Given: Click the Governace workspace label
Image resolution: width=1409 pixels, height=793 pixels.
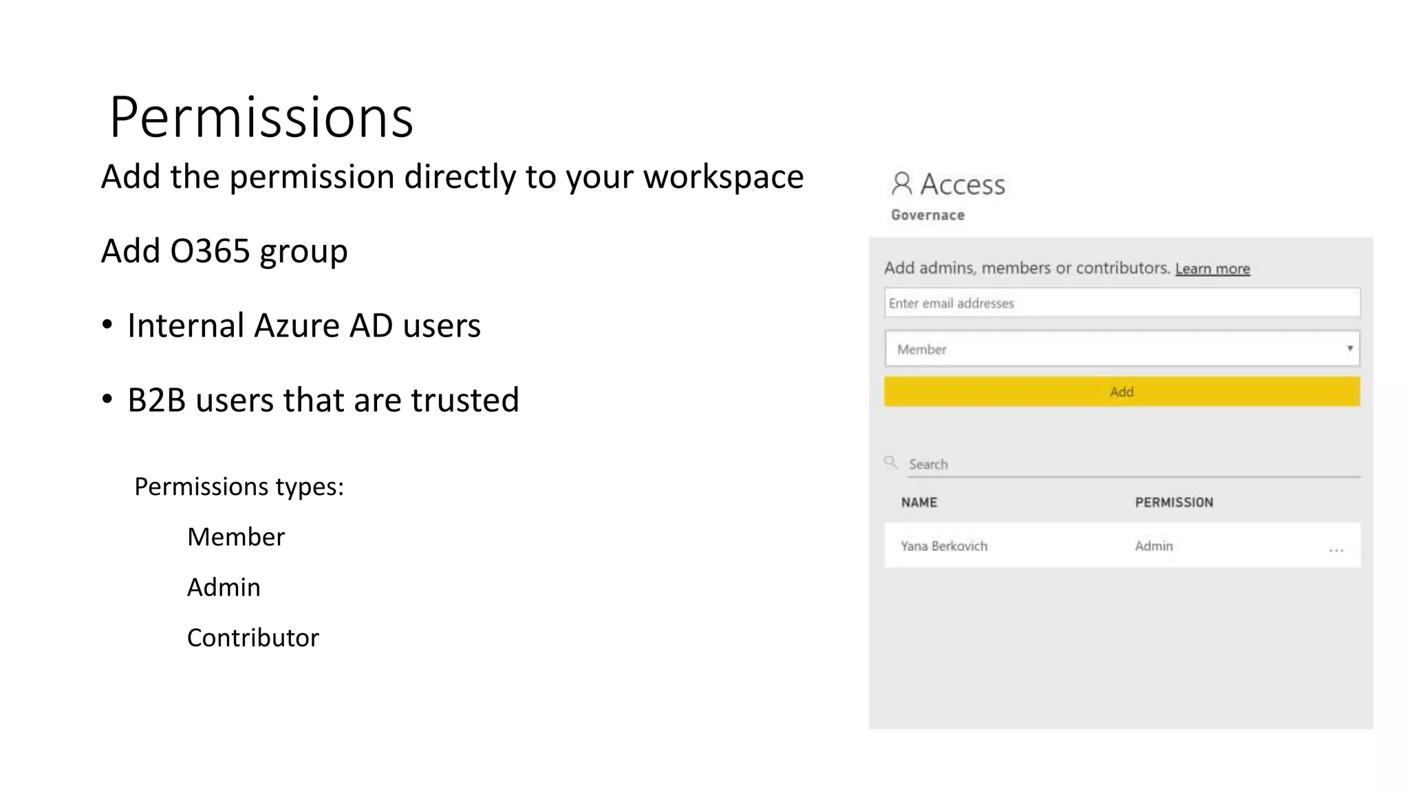Looking at the screenshot, I should pos(927,215).
